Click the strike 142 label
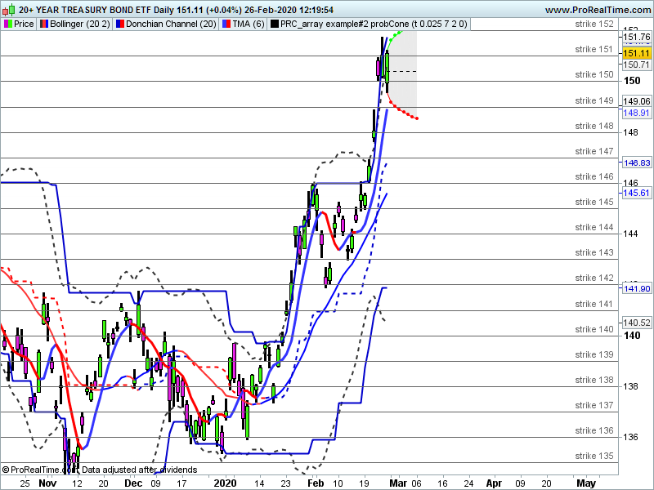Screen dimensions: 654x490 pos(594,278)
